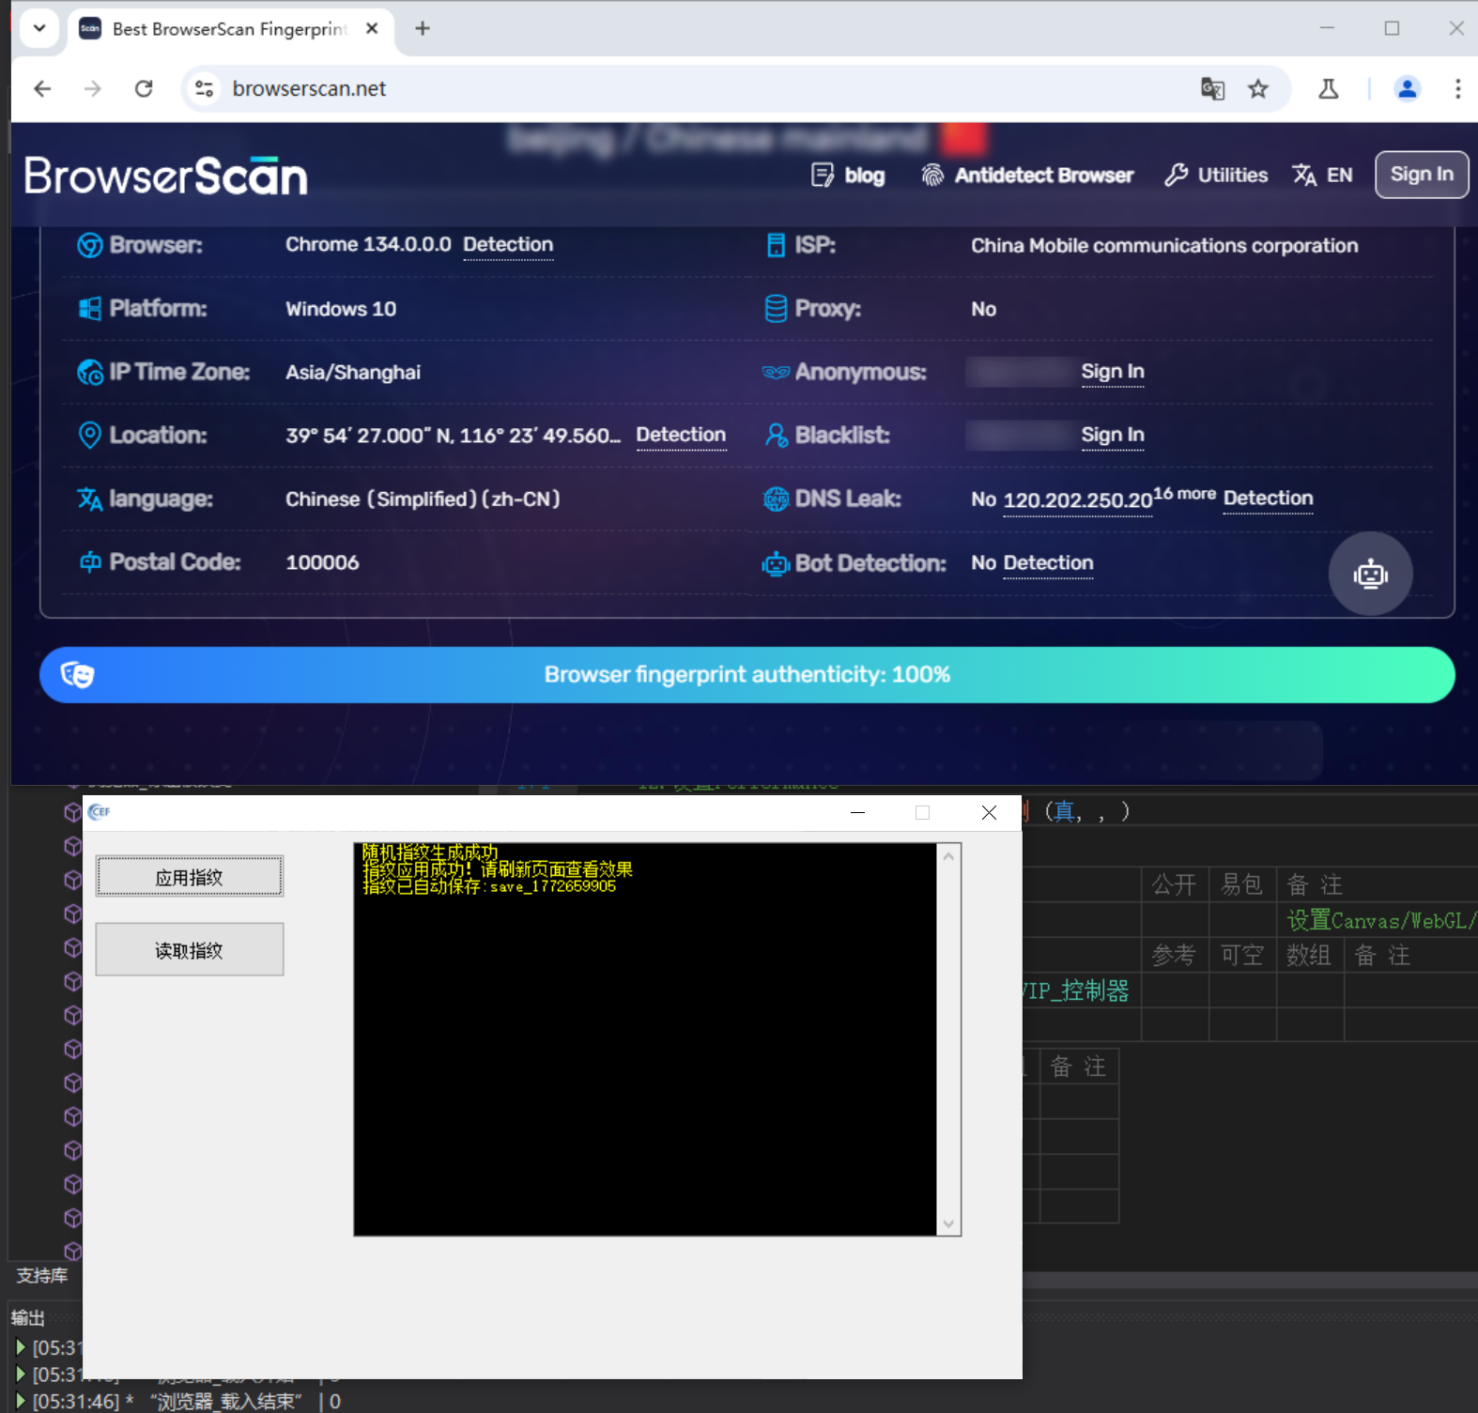This screenshot has height=1413, width=1478.
Task: Open the Chrome three-dot menu
Action: coord(1457,89)
